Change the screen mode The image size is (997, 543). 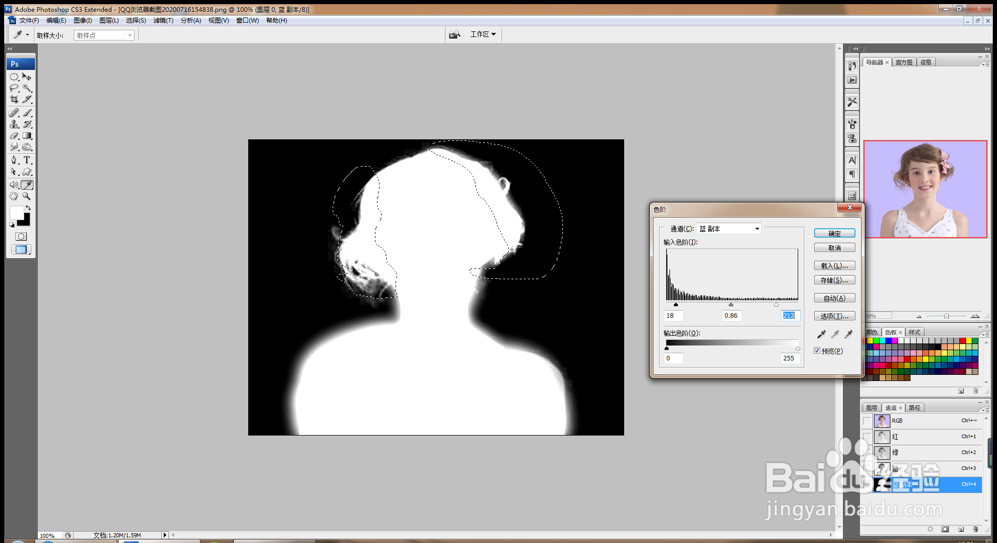click(21, 249)
